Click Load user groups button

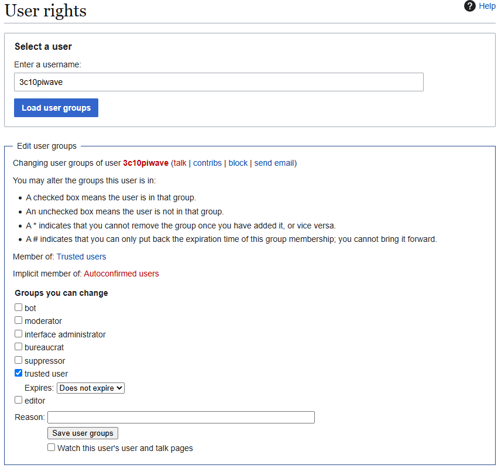[56, 108]
